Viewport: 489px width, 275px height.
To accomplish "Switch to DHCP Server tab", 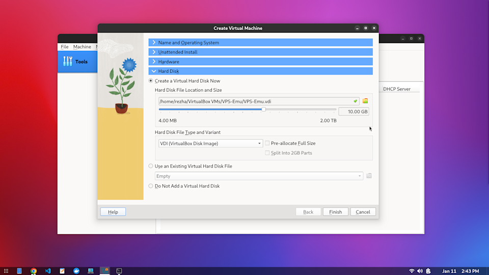I will tap(397, 89).
